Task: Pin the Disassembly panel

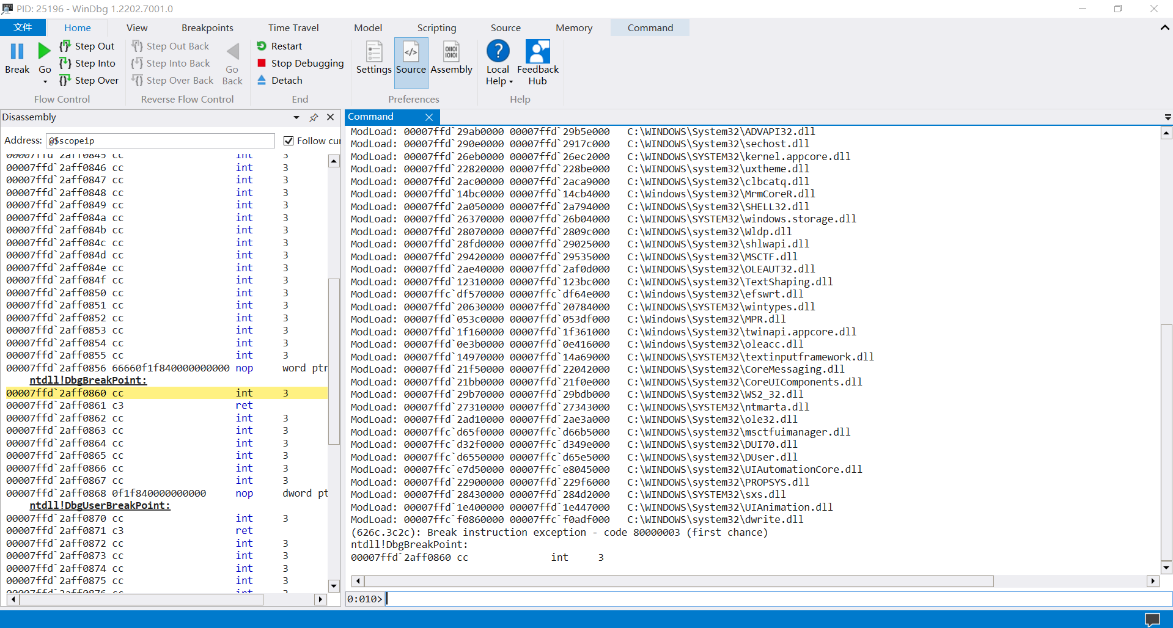Action: (x=314, y=117)
